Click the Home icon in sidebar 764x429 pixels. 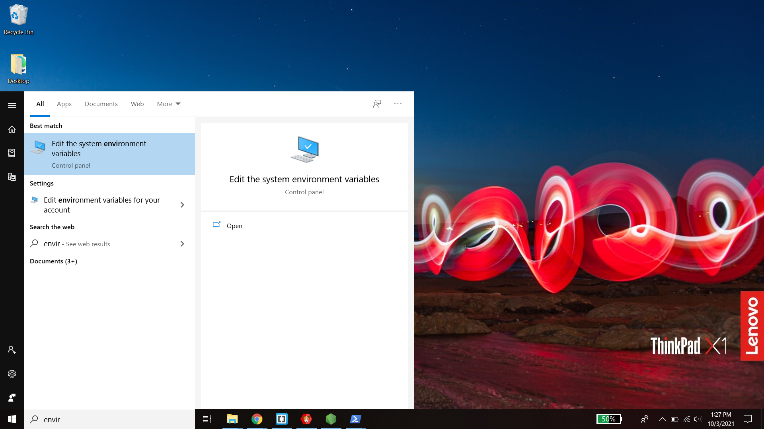[12, 129]
